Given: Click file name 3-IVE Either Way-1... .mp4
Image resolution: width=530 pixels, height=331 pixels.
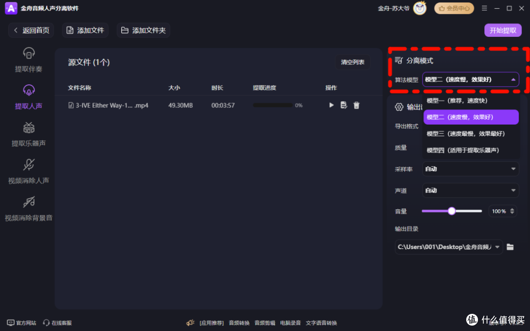Looking at the screenshot, I should coord(112,105).
